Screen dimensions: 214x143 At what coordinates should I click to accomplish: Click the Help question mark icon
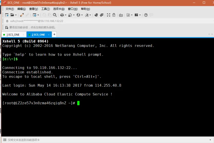coord(146,15)
